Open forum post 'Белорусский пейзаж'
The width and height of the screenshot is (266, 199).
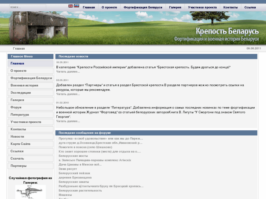tap(74, 173)
